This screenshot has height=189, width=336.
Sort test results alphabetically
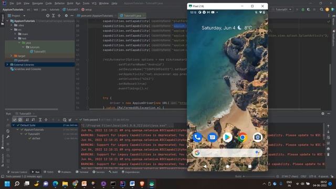coord(27,120)
